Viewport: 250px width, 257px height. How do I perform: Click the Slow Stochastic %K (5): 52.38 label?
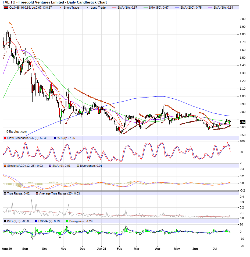point(27,138)
